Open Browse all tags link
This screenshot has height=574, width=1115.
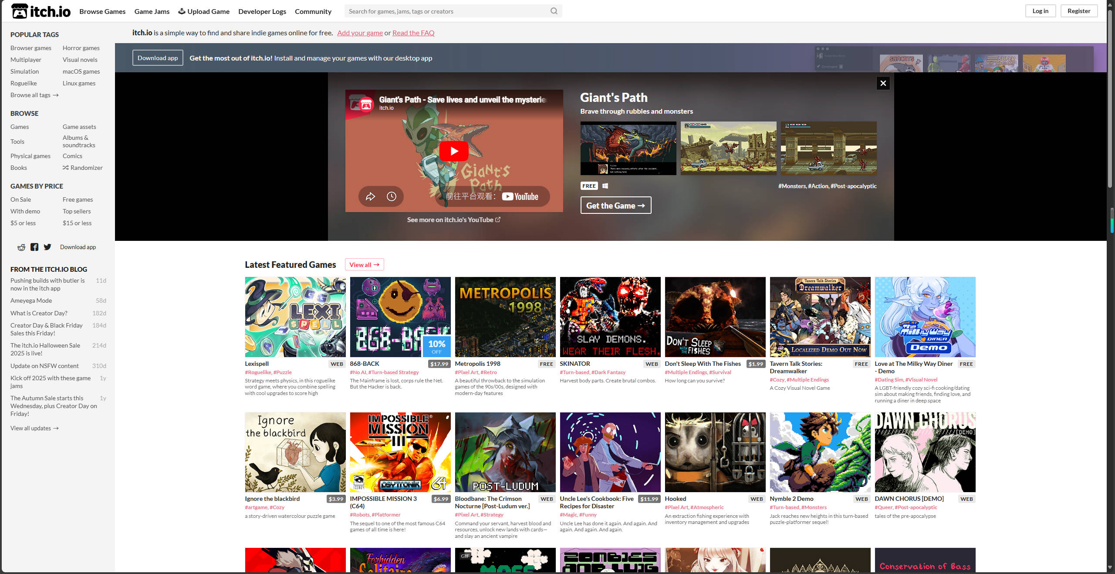[x=34, y=95]
